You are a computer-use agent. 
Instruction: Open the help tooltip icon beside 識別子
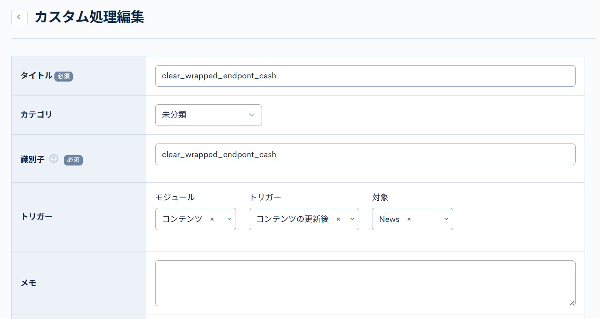point(54,159)
